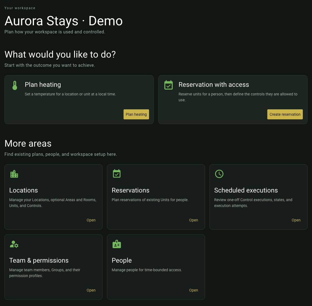Open the Scheduled executions area link
The height and width of the screenshot is (306, 312).
pyautogui.click(x=296, y=220)
